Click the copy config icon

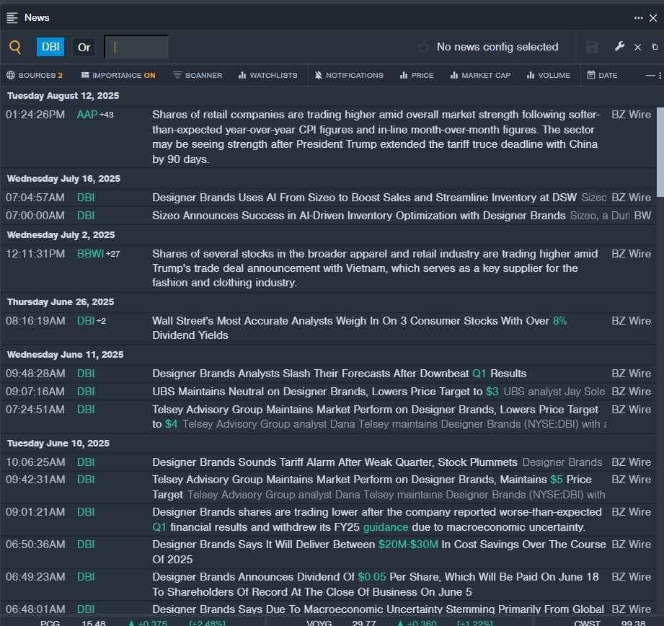pos(655,47)
